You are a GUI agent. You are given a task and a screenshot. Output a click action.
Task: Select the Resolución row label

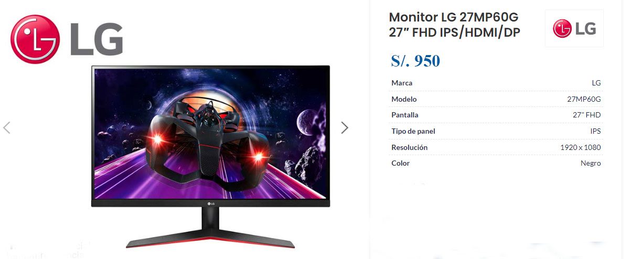409,147
